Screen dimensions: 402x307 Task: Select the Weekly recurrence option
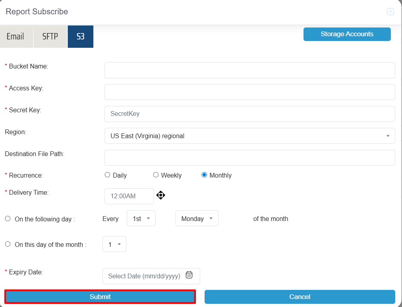pos(156,175)
